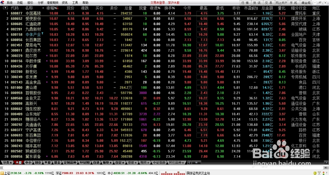Expand the 自定 tab dropdown
Screen dimensions: 329x175
[x=120, y=162]
